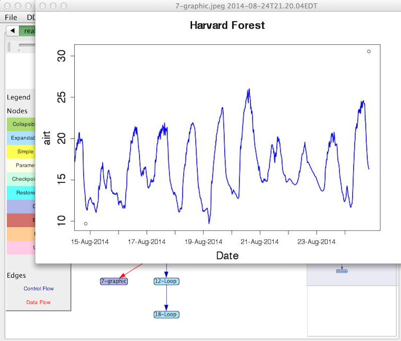Click the Checkpoint legend entry
The image size is (401, 341).
[21, 179]
